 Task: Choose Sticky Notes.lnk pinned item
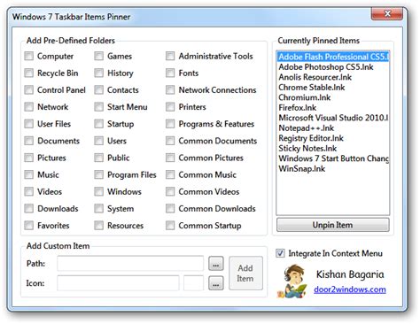pyautogui.click(x=333, y=149)
